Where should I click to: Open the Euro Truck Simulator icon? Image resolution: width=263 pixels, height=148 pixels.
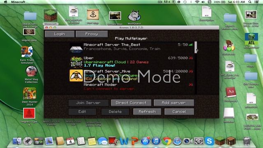(x=27, y=52)
